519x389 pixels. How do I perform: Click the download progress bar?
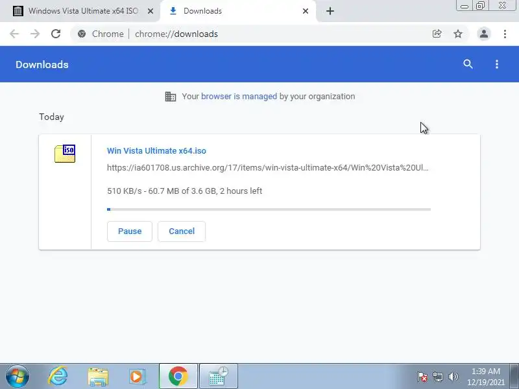269,209
